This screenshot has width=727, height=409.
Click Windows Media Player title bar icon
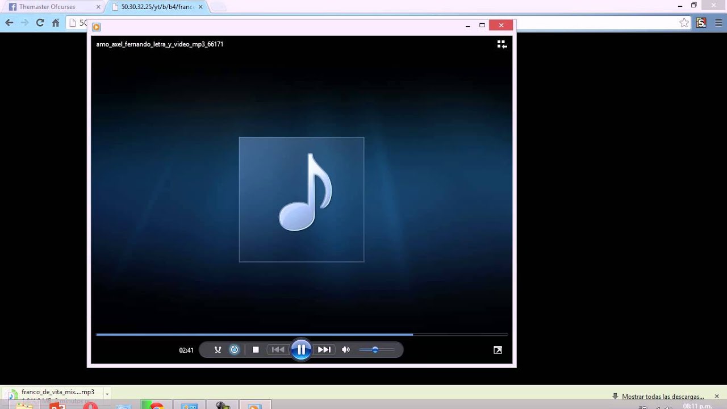[x=96, y=27]
